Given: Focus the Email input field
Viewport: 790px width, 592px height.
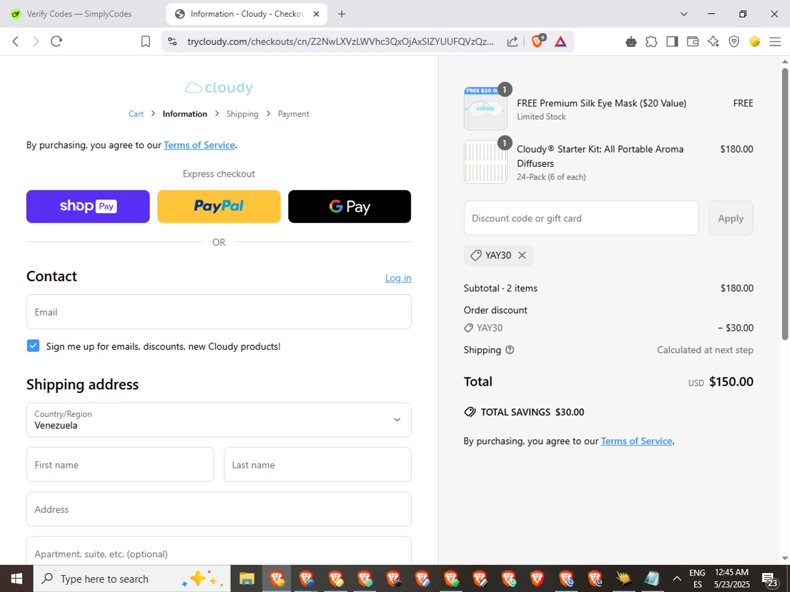Looking at the screenshot, I should coord(219,312).
